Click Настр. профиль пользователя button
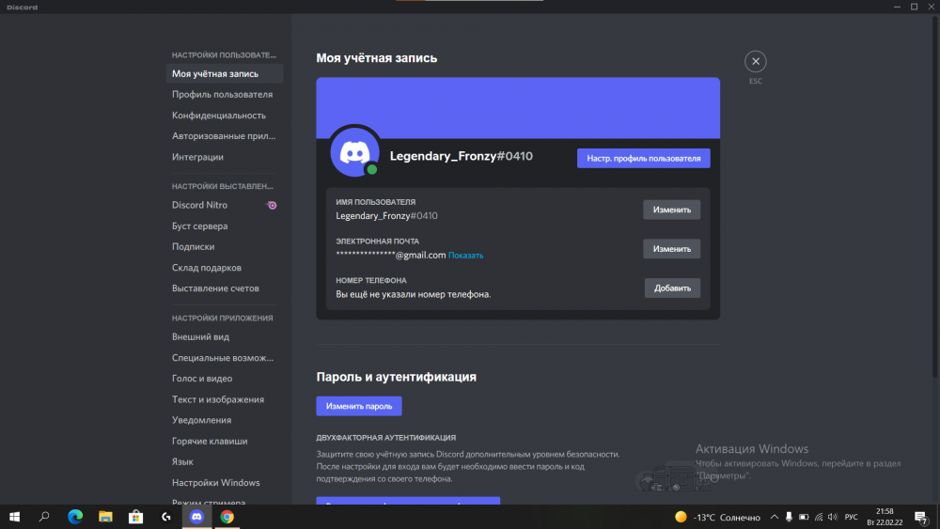Screen dimensions: 940x529 pyautogui.click(x=643, y=158)
